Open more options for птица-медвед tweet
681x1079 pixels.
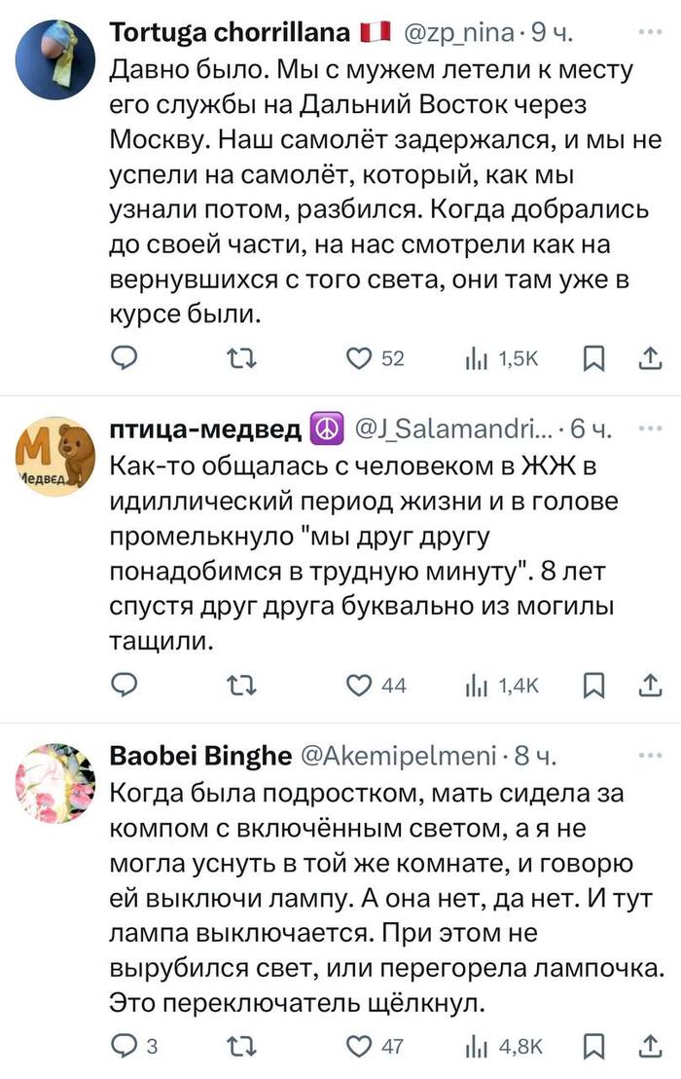[x=648, y=428]
